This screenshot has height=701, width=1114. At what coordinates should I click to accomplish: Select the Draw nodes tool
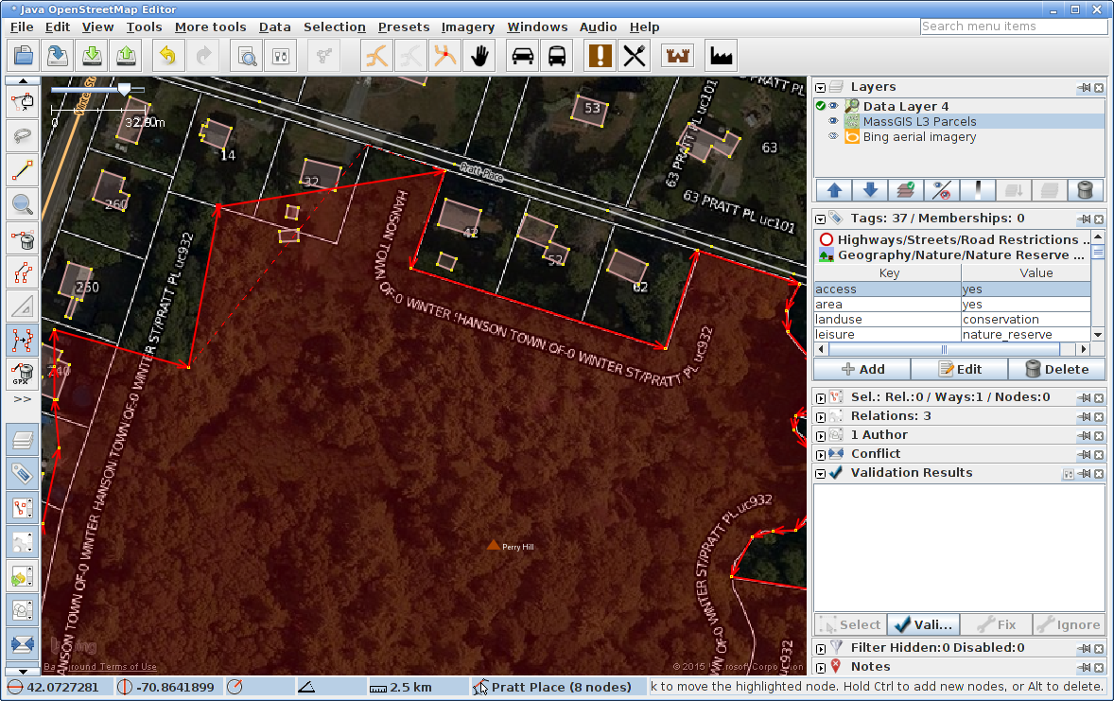(23, 170)
